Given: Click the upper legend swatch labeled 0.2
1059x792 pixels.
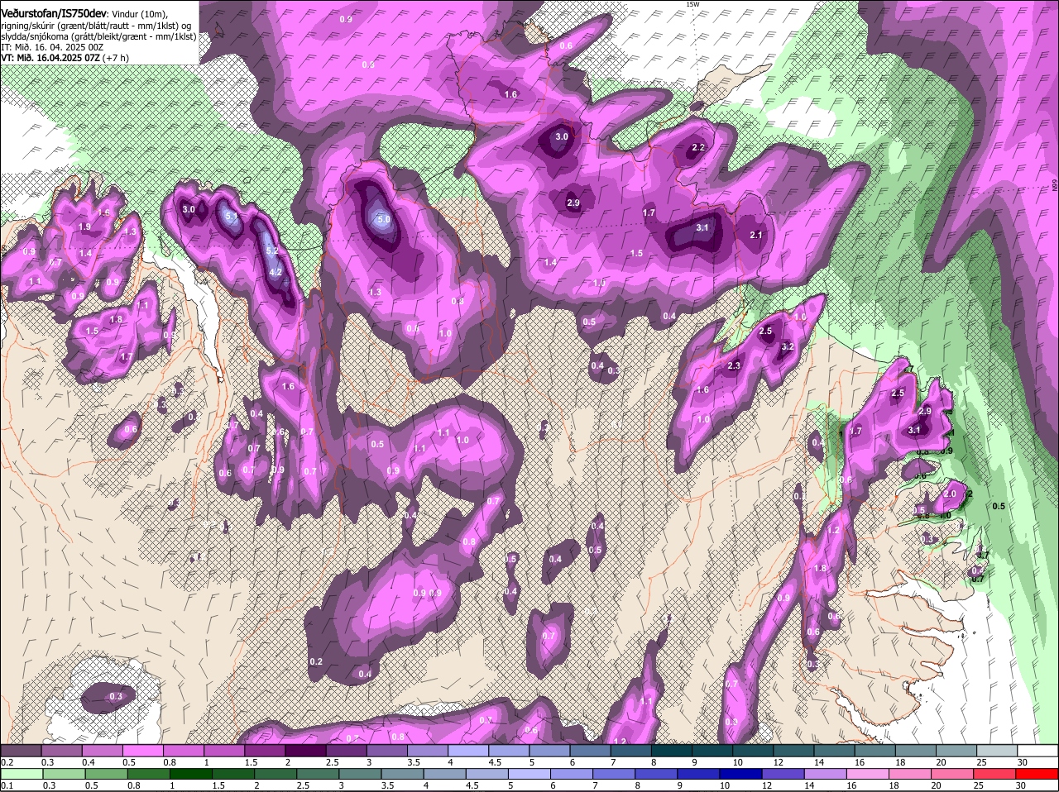Looking at the screenshot, I should tap(21, 750).
